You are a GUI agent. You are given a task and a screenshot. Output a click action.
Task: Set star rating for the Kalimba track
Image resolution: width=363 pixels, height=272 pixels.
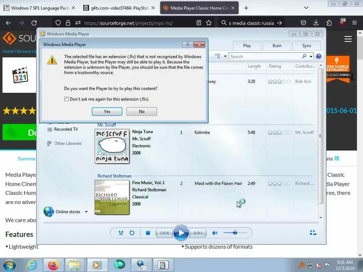point(279,132)
